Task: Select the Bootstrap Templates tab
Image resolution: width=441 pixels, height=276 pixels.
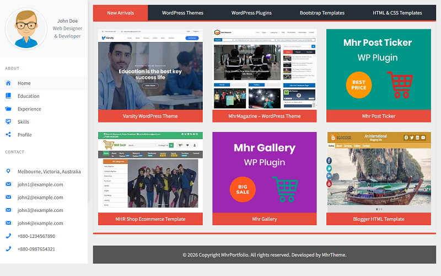Action: 322,13
